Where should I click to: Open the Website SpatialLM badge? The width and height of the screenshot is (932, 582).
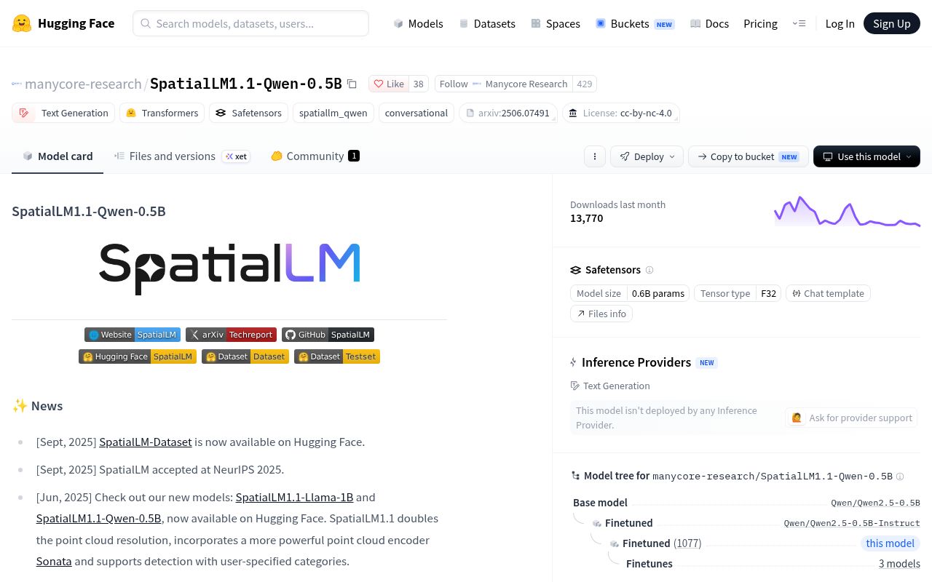pyautogui.click(x=133, y=335)
